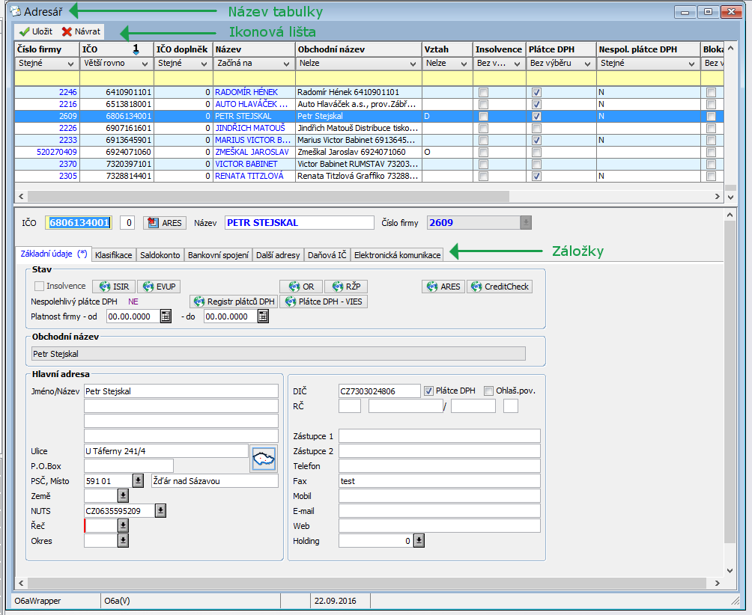Open the map icon beside Ulice
The height and width of the screenshot is (615, 752).
coord(263,459)
